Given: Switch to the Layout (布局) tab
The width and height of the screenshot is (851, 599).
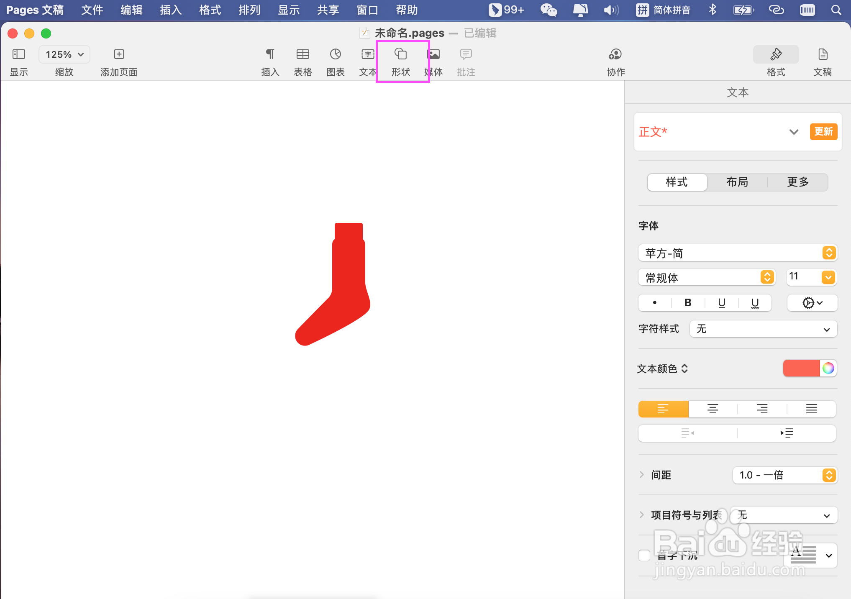Looking at the screenshot, I should coord(737,182).
